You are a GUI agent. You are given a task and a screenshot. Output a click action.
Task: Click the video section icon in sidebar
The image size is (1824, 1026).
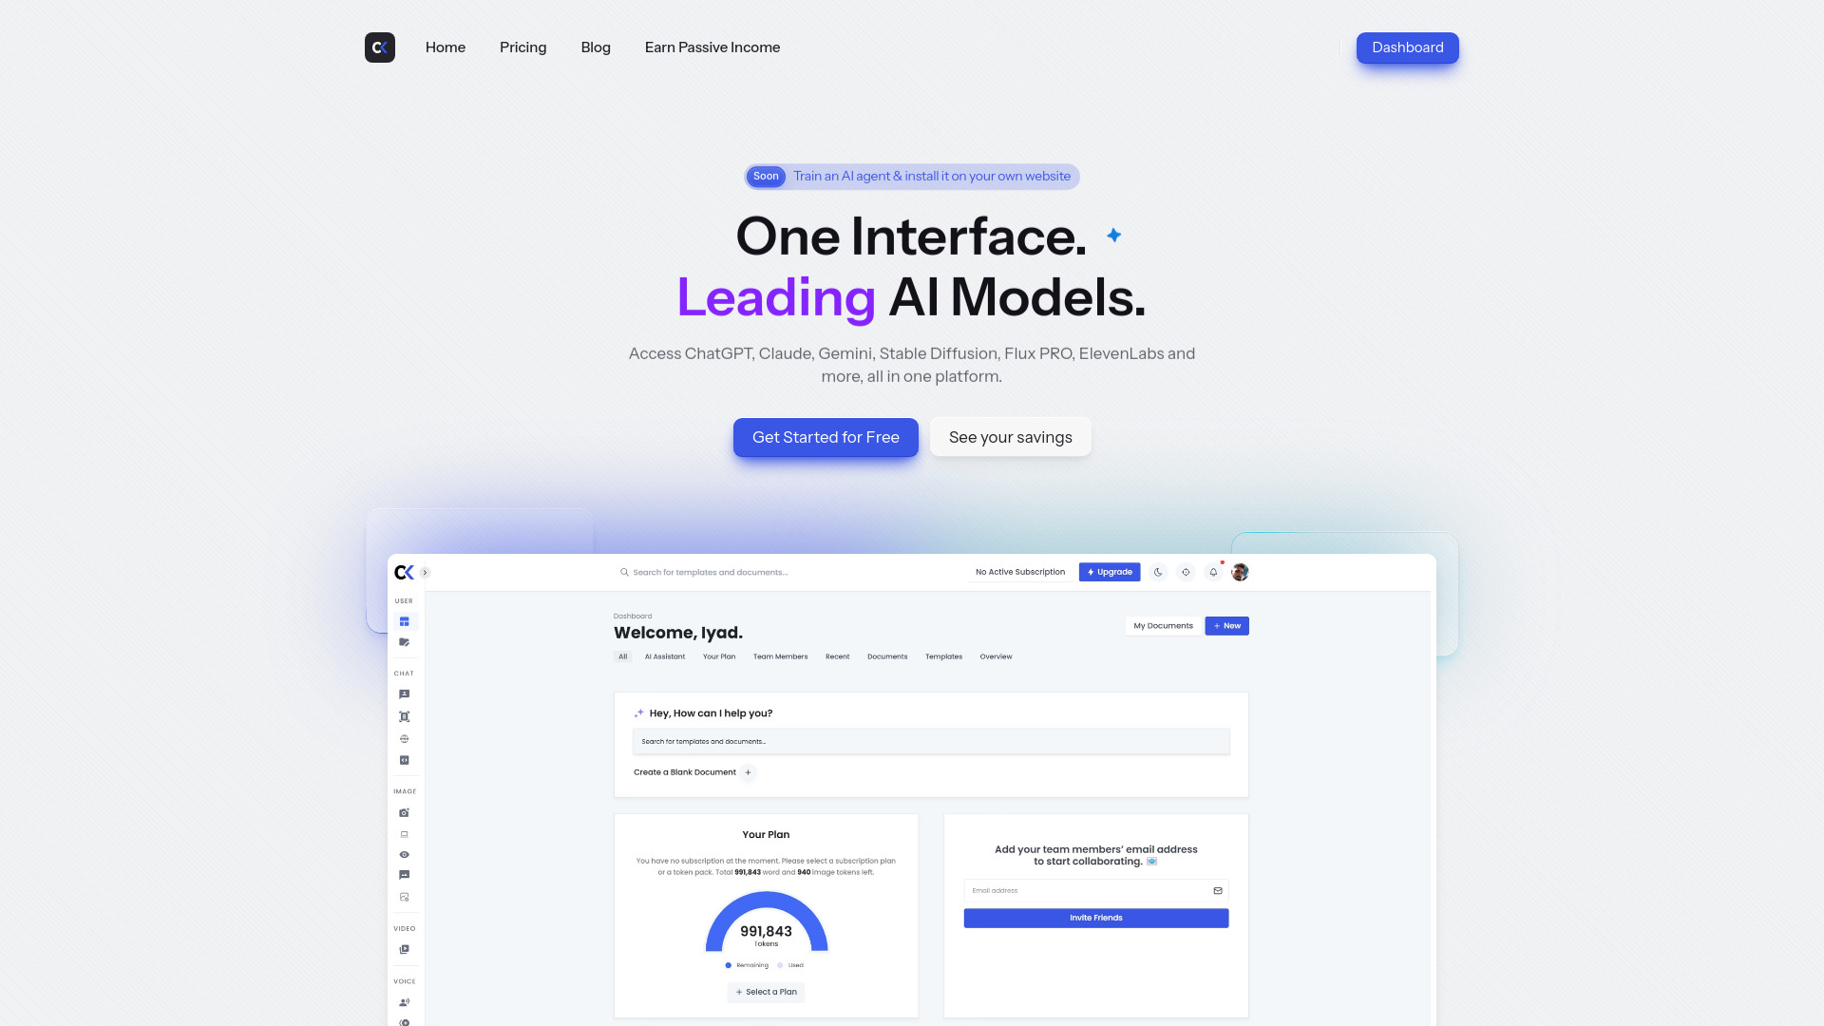click(x=405, y=948)
